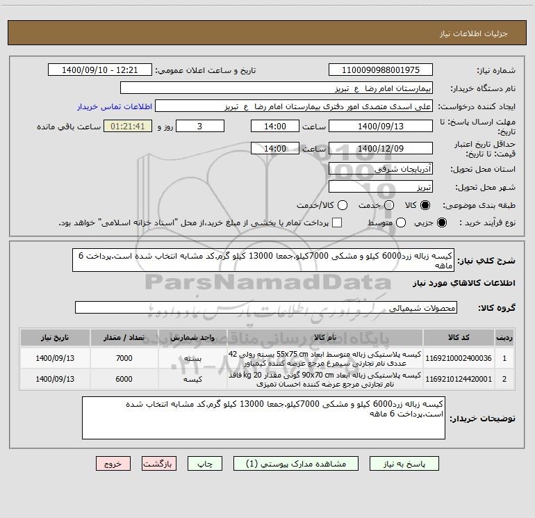Click product code 1169210124420001
Viewport: 535px width, 518px height.
(459, 379)
